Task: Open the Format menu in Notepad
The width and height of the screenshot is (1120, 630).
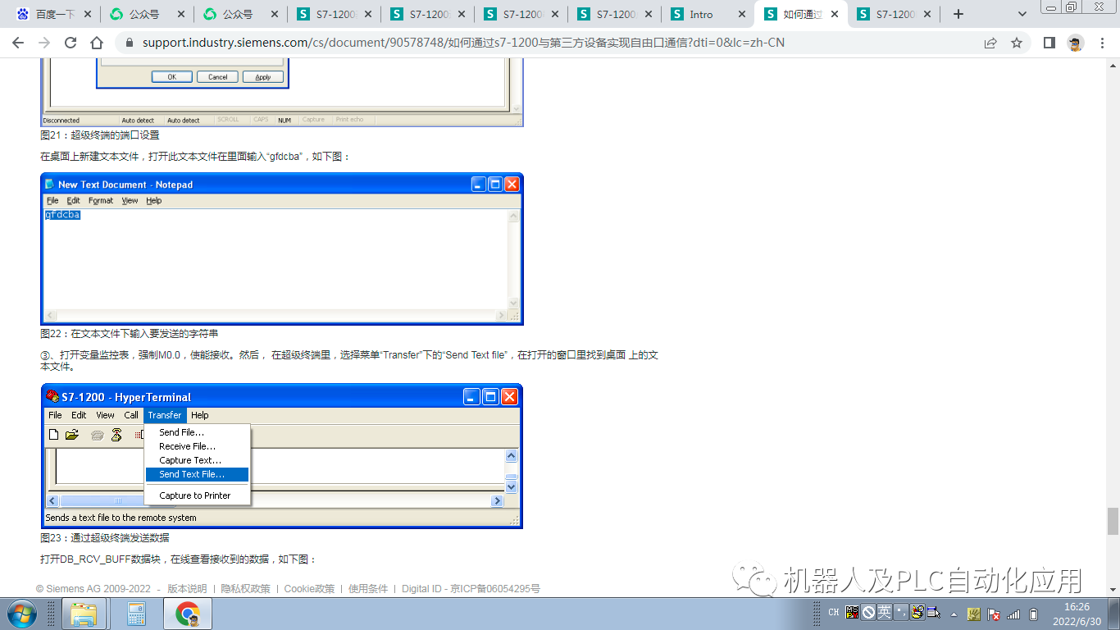Action: (101, 200)
